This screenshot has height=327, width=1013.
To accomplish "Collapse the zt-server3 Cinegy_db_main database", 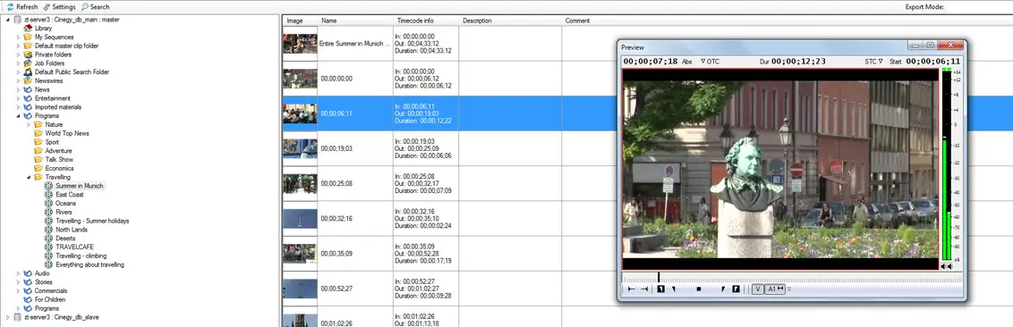I will pos(8,20).
